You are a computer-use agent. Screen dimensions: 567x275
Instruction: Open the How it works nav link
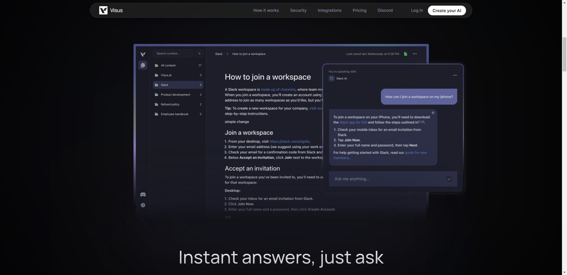click(266, 10)
